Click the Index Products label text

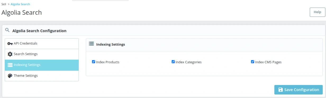(x=108, y=62)
